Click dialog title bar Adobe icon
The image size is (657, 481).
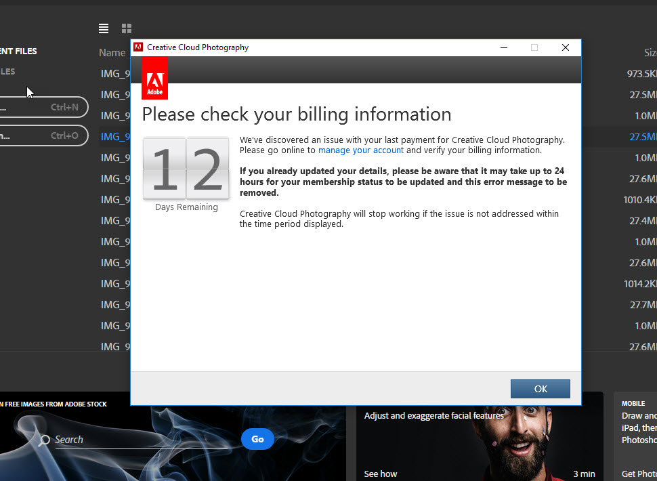(138, 47)
